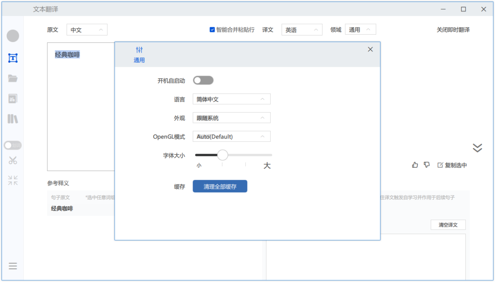Expand the 外观 dropdown showing 跟随系统

point(231,118)
